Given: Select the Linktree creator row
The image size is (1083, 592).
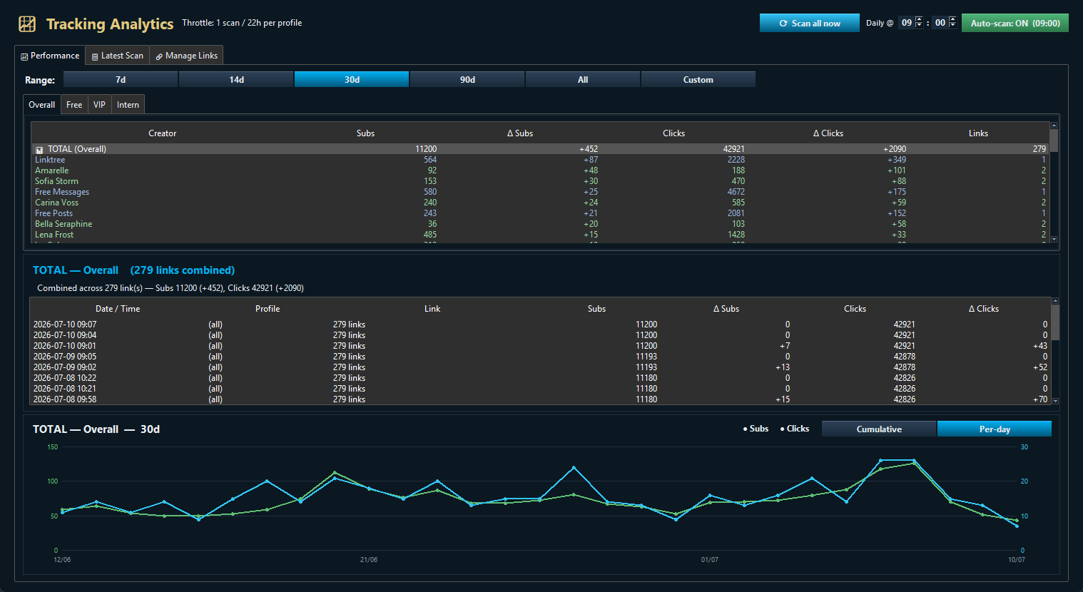Looking at the screenshot, I should pyautogui.click(x=540, y=160).
